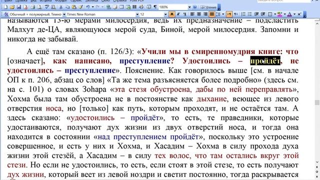
Task: Align the paragraph to the right
Action: click(205, 14)
